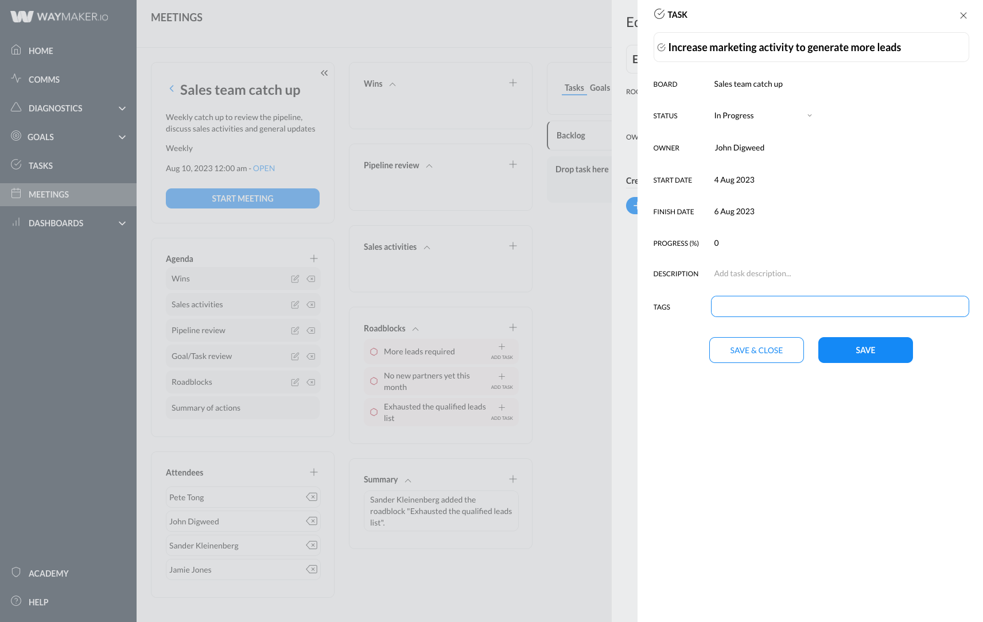The width and height of the screenshot is (983, 622).
Task: Open the Comms section icon
Action: pos(16,78)
